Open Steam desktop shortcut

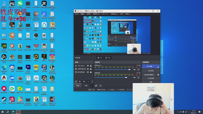tap(4, 100)
